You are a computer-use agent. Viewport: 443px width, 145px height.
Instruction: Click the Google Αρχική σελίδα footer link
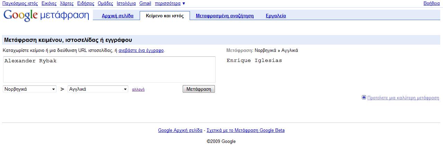180,130
